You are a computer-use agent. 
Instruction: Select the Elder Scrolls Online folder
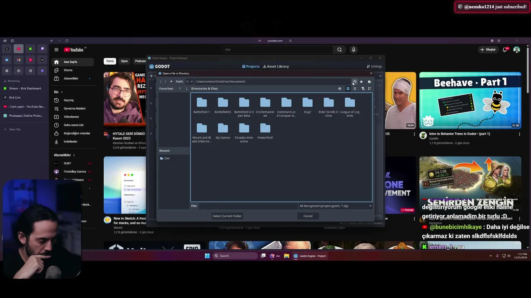click(x=329, y=107)
